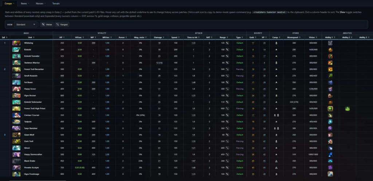Screen dimensions: 373x181
Task: Sort table by Unit column header
Action: click(x=31, y=38)
